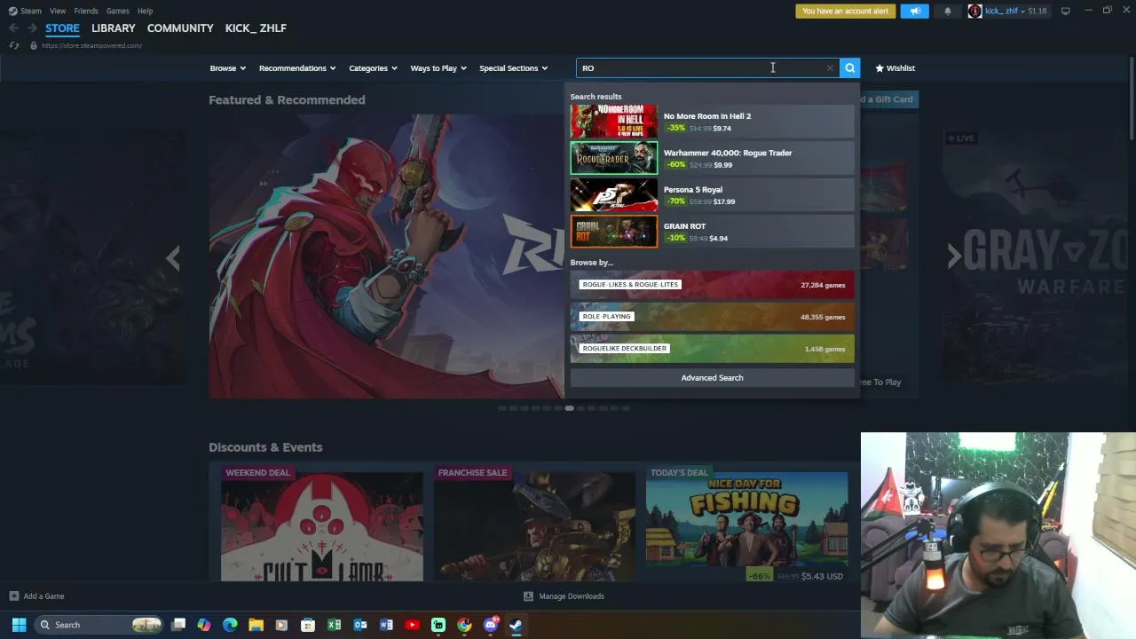
Task: Switch to Big Picture mode monitor icon
Action: coord(1065,11)
